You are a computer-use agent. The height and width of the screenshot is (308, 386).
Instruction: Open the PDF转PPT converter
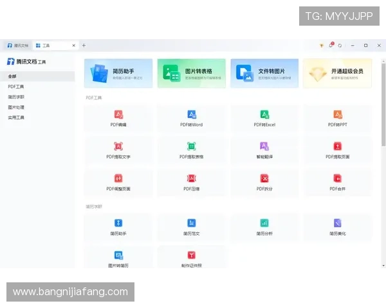coord(338,119)
